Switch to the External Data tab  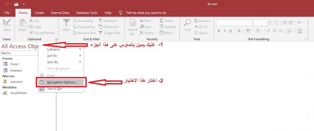pos(60,13)
